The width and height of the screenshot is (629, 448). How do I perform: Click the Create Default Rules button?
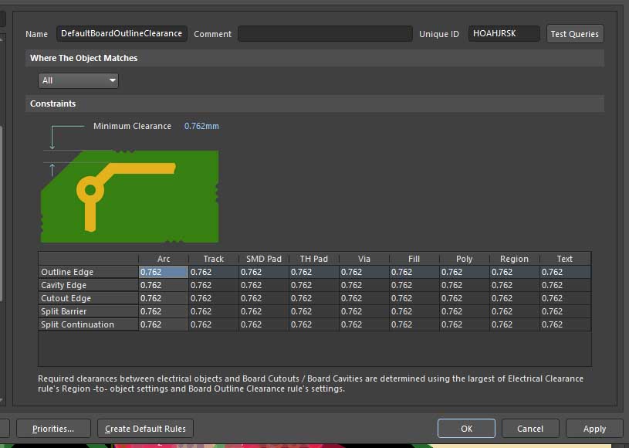[145, 429]
